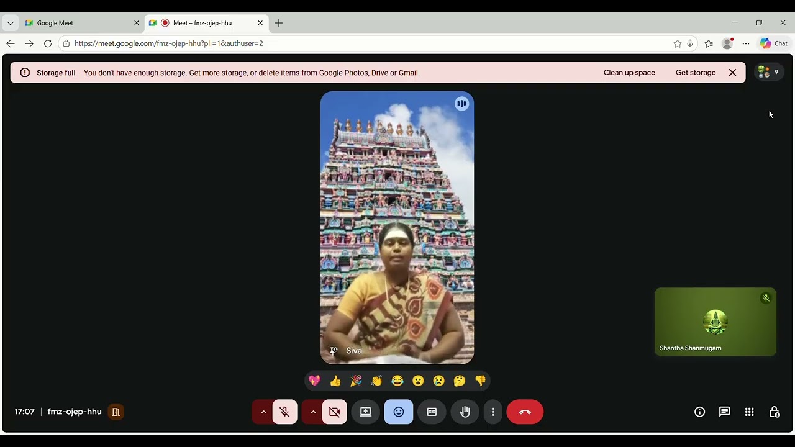Image resolution: width=795 pixels, height=447 pixels.
Task: Toggle the emoji reactions button
Action: pyautogui.click(x=399, y=412)
